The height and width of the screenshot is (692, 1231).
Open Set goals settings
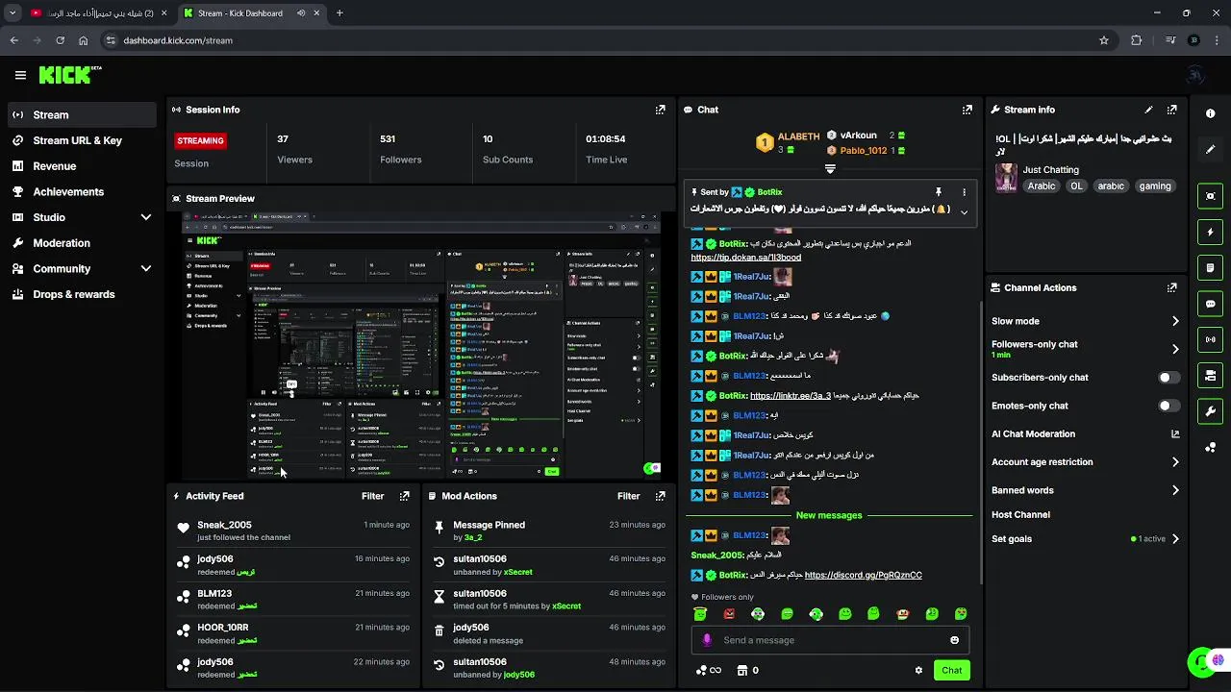[1085, 539]
